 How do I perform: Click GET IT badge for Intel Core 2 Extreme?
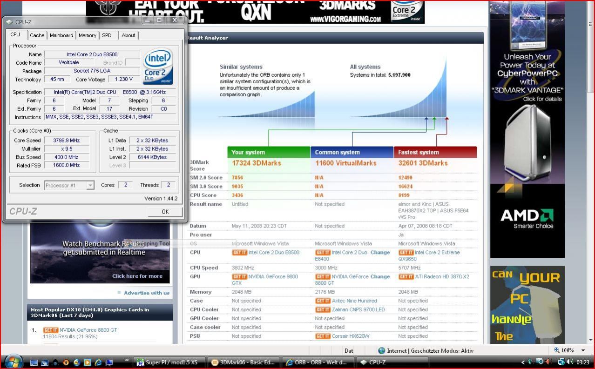point(406,253)
